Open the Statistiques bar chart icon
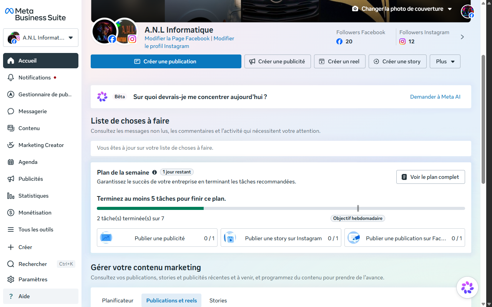492x307 pixels. 11,196
